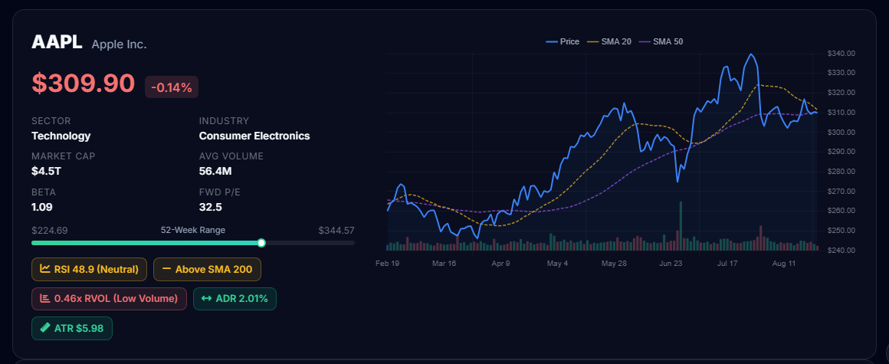This screenshot has height=364, width=889.
Task: Click the 56.4M average volume value
Action: 215,171
